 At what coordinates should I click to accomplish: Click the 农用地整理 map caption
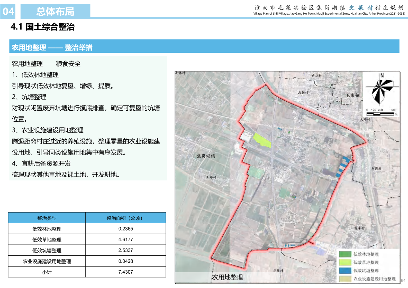[x=227, y=277]
